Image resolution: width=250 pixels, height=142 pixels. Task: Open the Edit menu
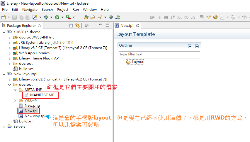pyautogui.click(x=15, y=10)
